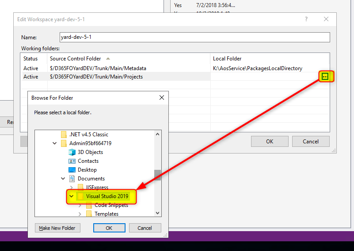
Task: Click the Local Folder column header
Action: click(x=227, y=59)
